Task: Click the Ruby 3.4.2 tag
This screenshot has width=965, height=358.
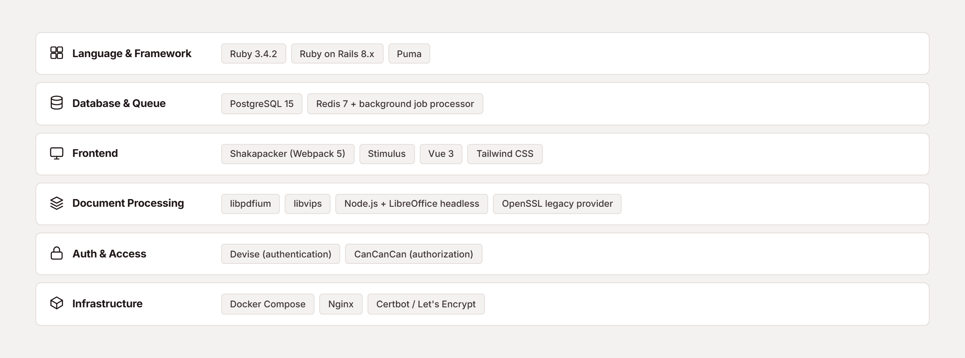Action: tap(254, 53)
